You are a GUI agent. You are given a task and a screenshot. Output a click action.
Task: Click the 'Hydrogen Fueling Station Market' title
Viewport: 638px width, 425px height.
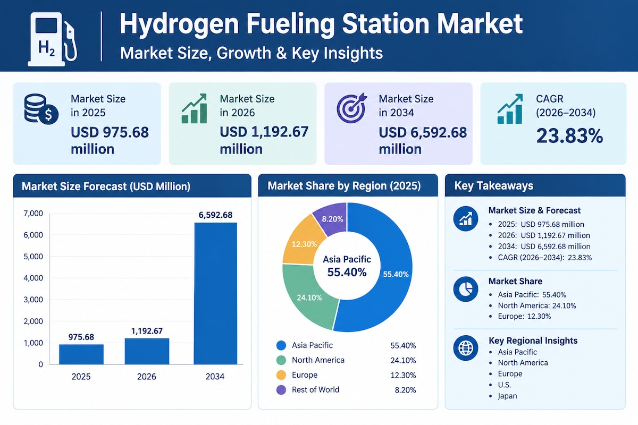click(321, 24)
